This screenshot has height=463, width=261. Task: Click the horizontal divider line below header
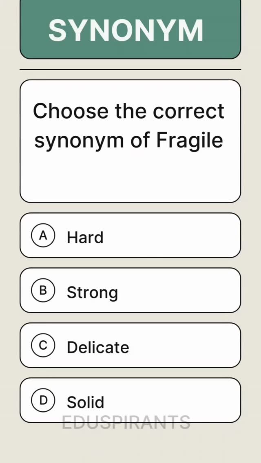[x=130, y=70]
